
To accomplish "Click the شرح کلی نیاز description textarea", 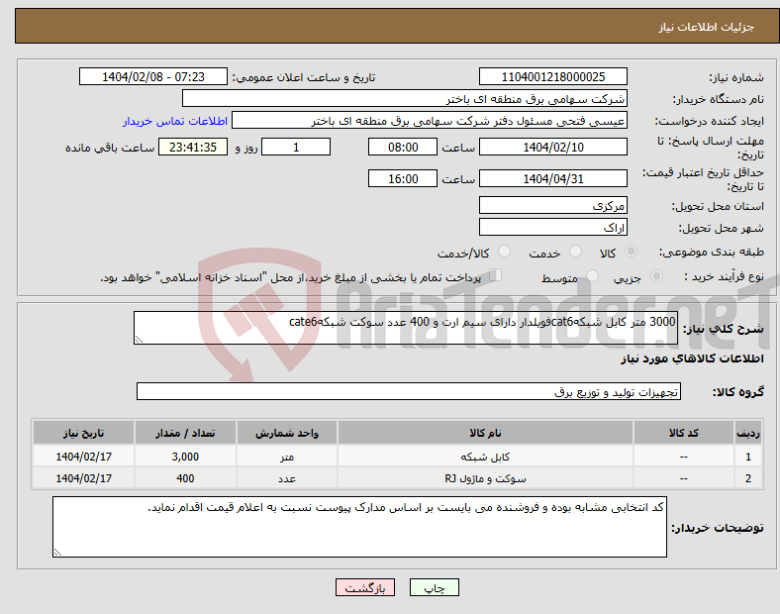I will point(406,328).
